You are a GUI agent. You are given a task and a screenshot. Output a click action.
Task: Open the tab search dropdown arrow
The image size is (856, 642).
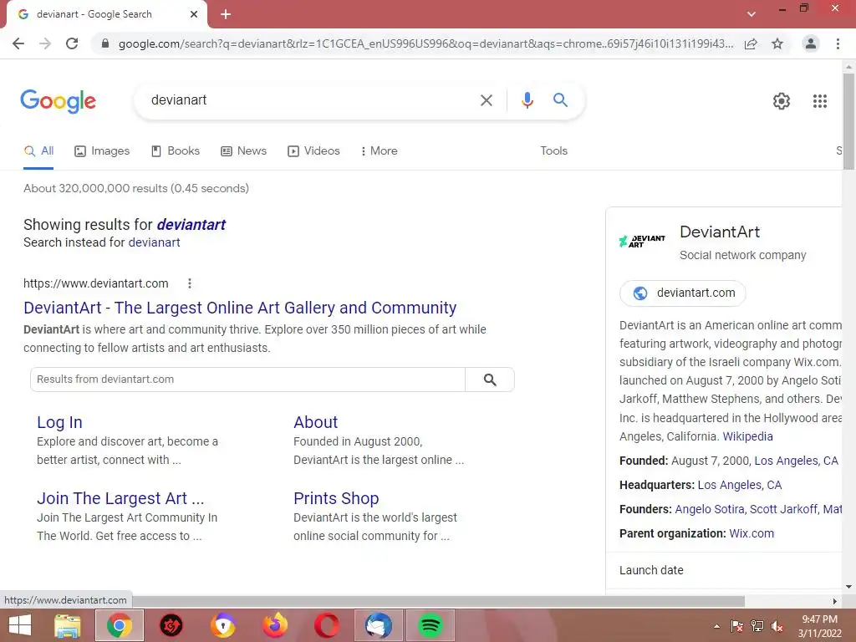point(752,14)
